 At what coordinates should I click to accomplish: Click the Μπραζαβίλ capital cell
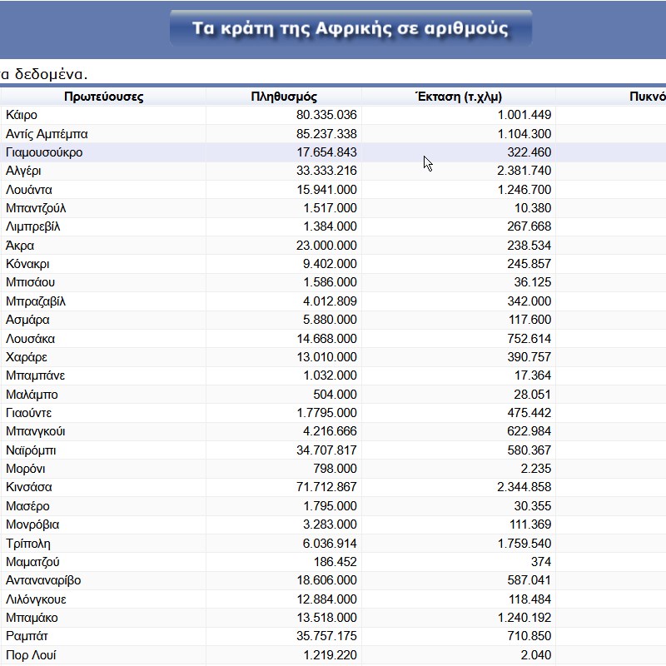(103, 301)
